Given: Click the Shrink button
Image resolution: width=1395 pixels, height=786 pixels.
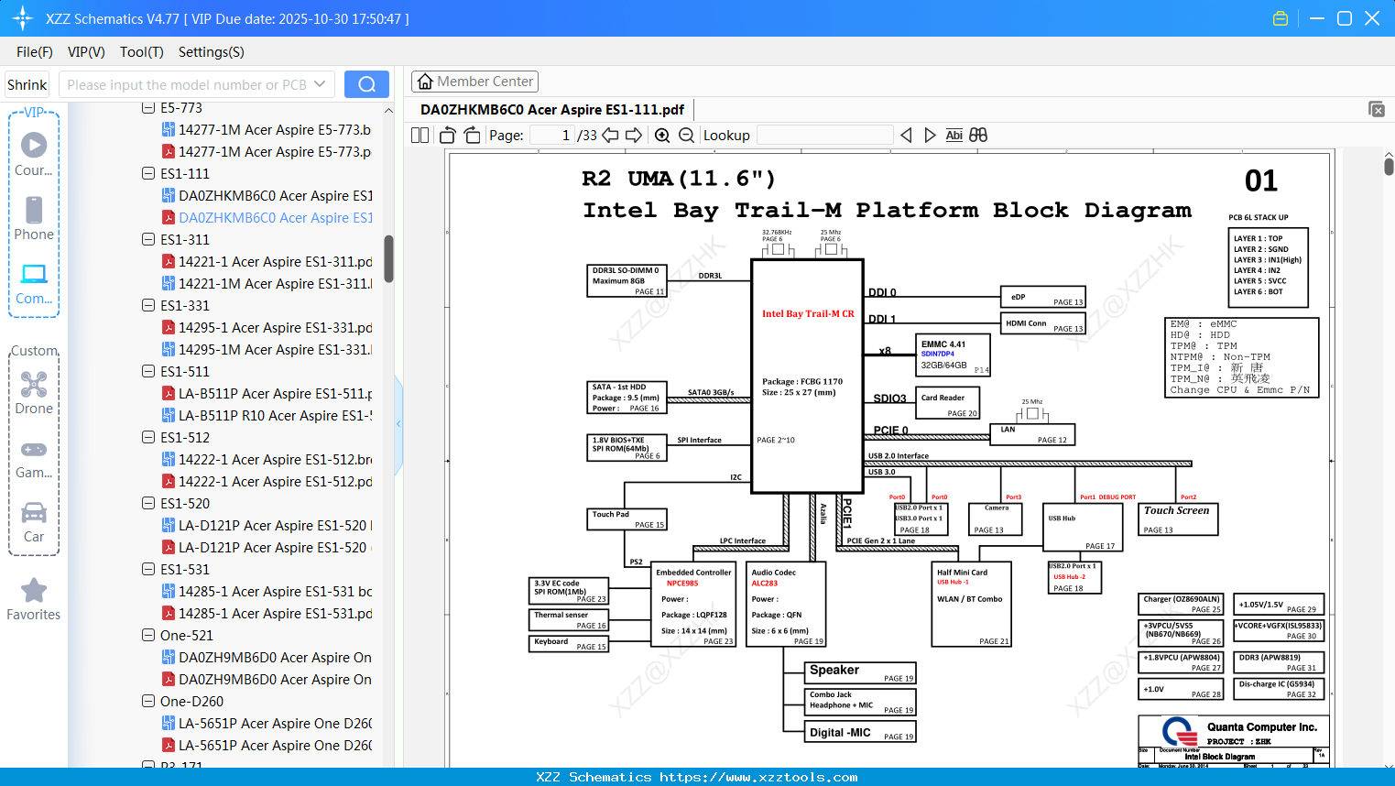Looking at the screenshot, I should pos(27,84).
